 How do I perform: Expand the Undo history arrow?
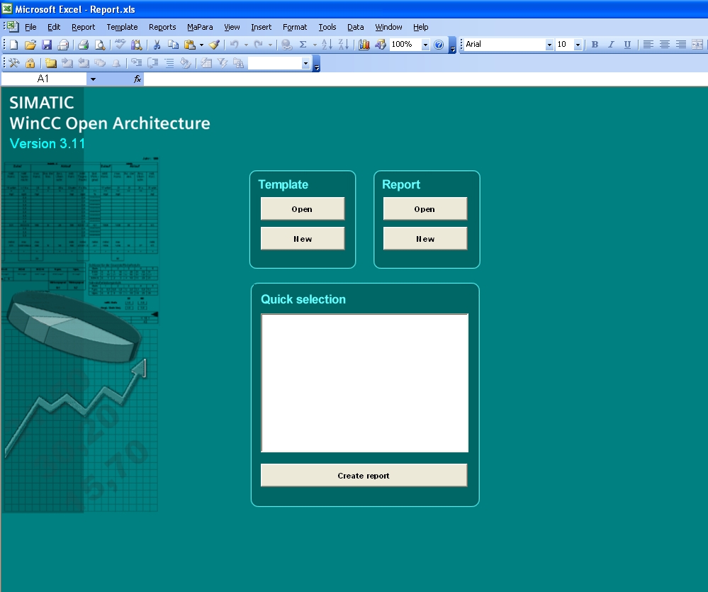coord(246,44)
